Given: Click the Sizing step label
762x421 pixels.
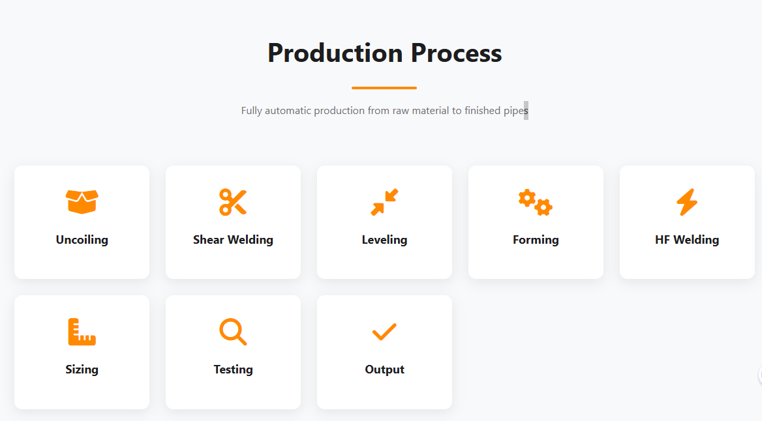Looking at the screenshot, I should click(x=82, y=370).
